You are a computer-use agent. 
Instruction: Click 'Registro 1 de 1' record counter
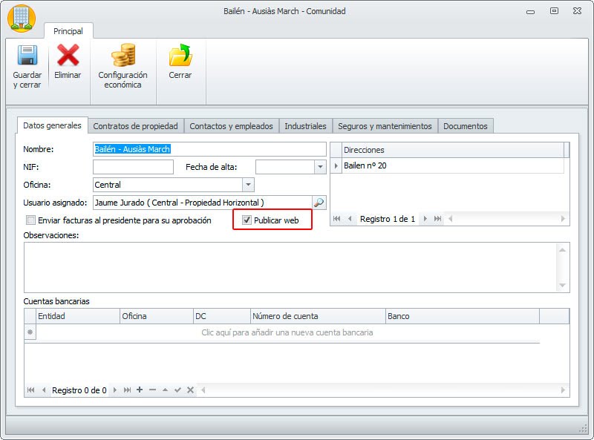tap(387, 219)
